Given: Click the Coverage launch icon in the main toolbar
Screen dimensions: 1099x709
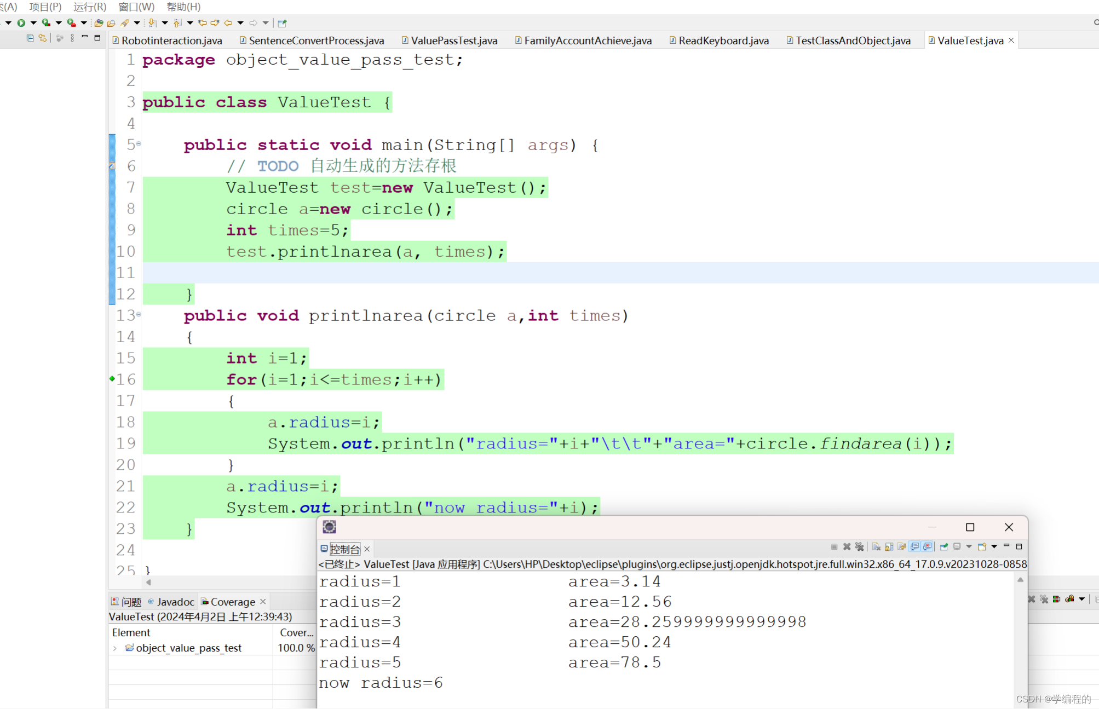Looking at the screenshot, I should pyautogui.click(x=46, y=23).
